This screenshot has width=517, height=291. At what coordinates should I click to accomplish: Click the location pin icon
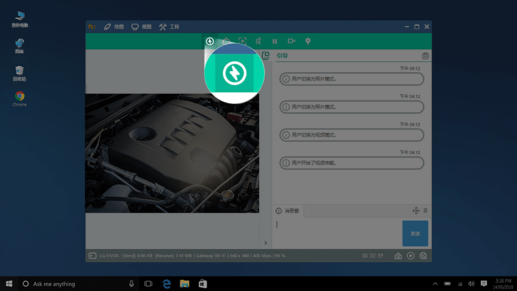(x=308, y=41)
